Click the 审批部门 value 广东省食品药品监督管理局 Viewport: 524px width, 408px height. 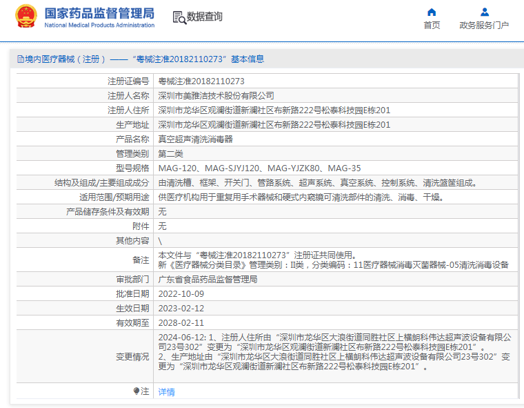tap(208, 279)
